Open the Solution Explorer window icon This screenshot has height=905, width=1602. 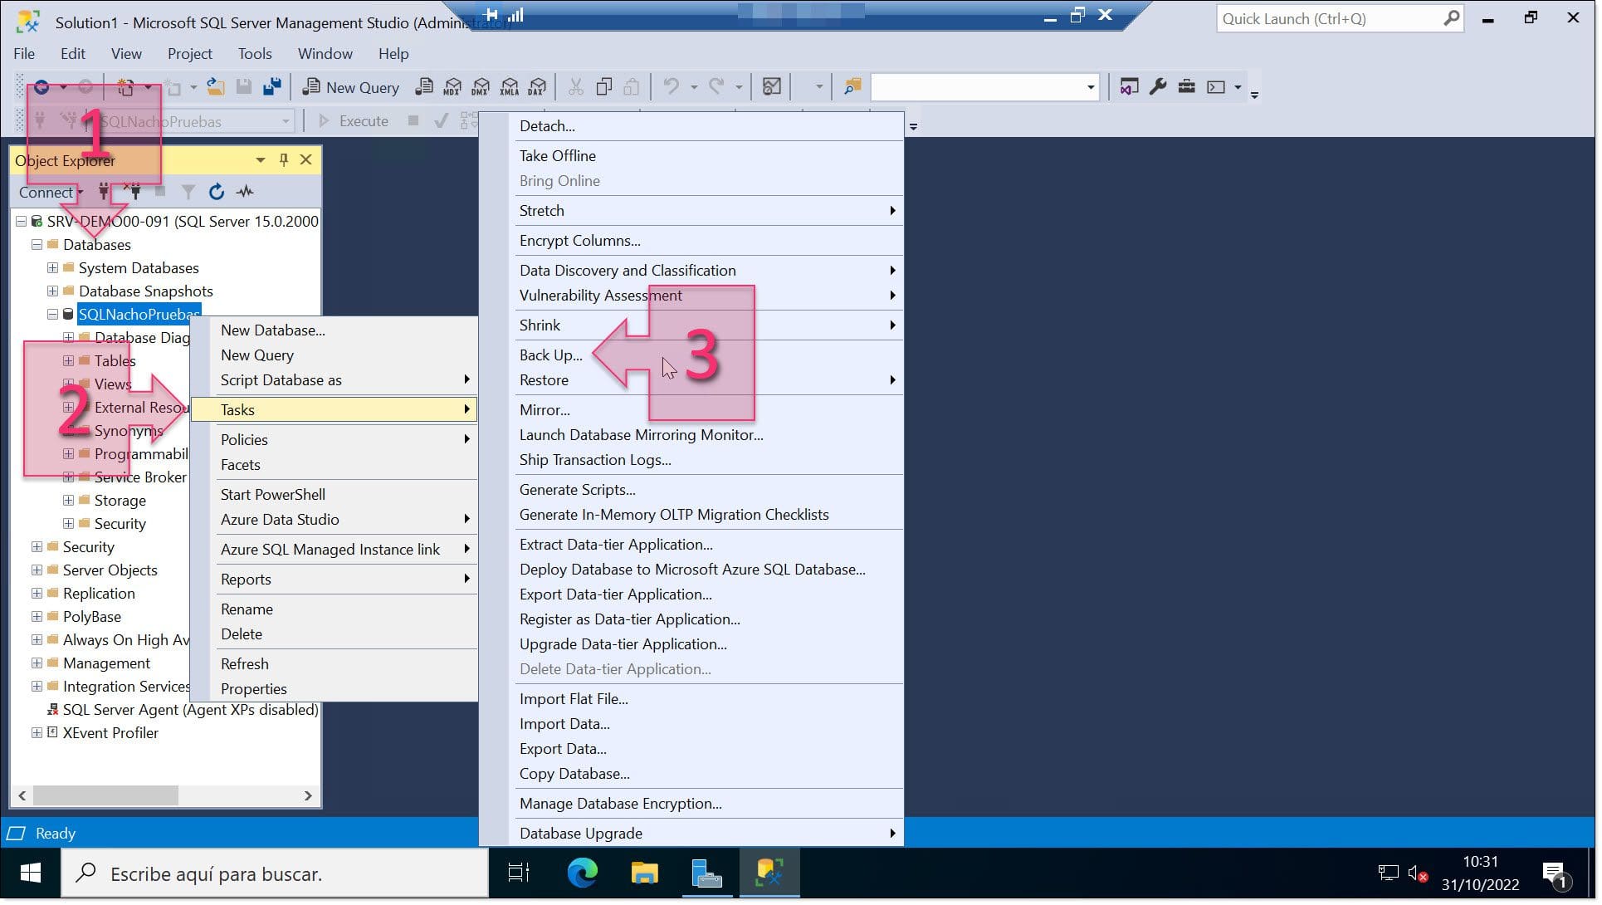point(1129,86)
